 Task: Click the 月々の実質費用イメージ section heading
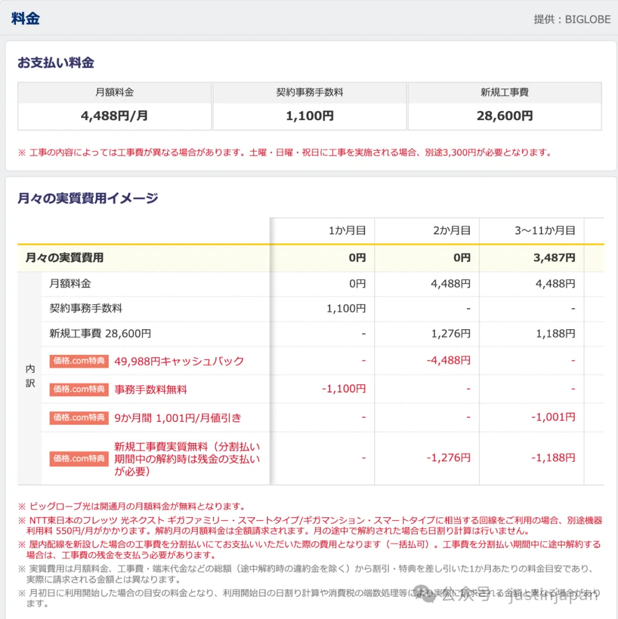point(88,198)
